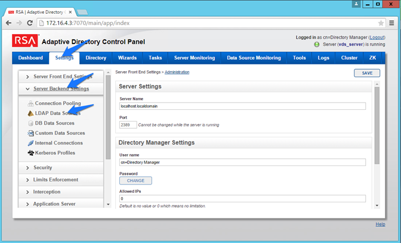Click the browser user profile icon
This screenshot has width=401, height=243.
pyautogui.click(x=356, y=4)
